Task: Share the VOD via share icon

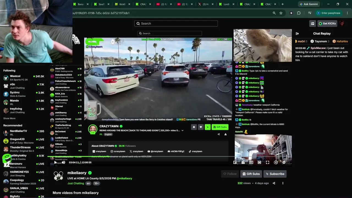Action: [274, 183]
